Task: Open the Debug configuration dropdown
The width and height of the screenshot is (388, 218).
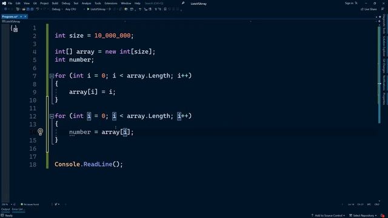Action: click(x=57, y=9)
